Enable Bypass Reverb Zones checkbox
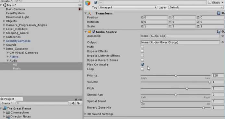This screenshot has height=119, width=225. click(142, 60)
